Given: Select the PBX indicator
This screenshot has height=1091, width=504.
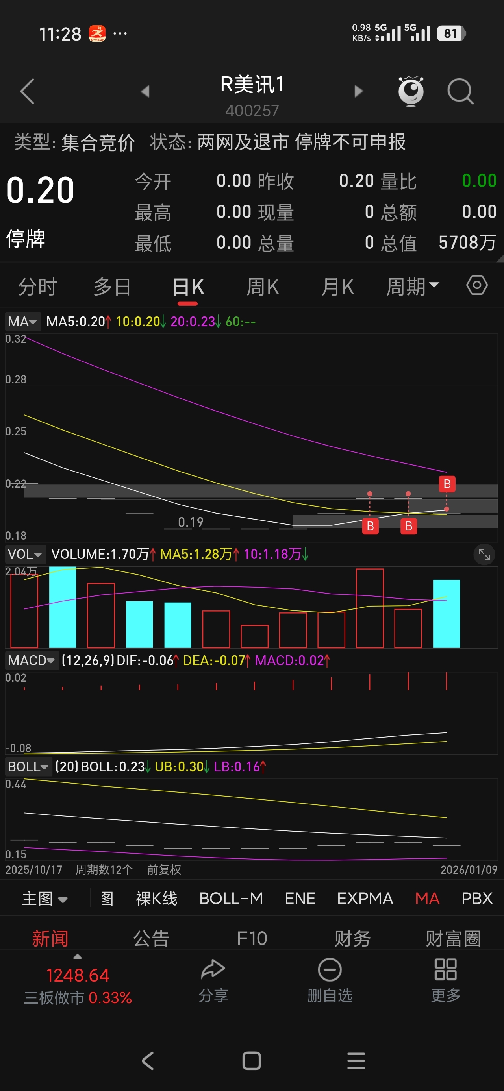Looking at the screenshot, I should click(477, 898).
